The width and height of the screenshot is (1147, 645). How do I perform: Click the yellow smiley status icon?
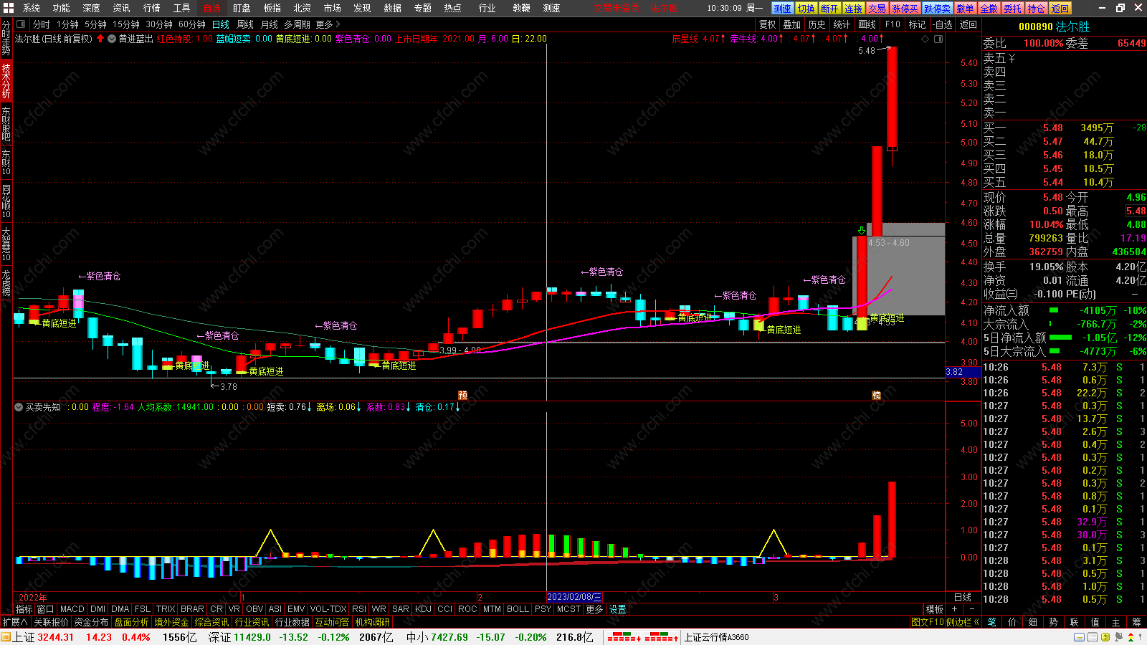[x=1105, y=637]
